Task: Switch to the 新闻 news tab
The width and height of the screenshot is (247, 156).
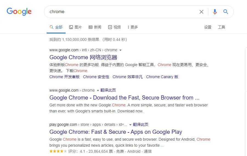Action: (95, 27)
